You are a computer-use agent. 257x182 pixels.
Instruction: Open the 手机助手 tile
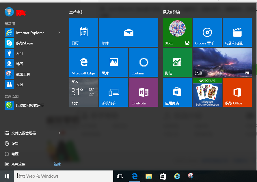(113, 92)
